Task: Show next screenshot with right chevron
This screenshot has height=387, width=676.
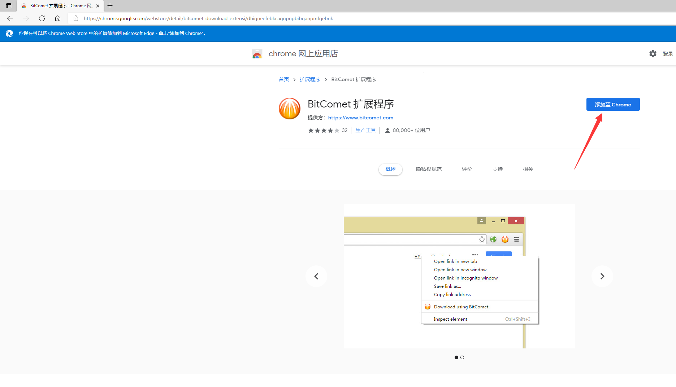Action: (602, 276)
